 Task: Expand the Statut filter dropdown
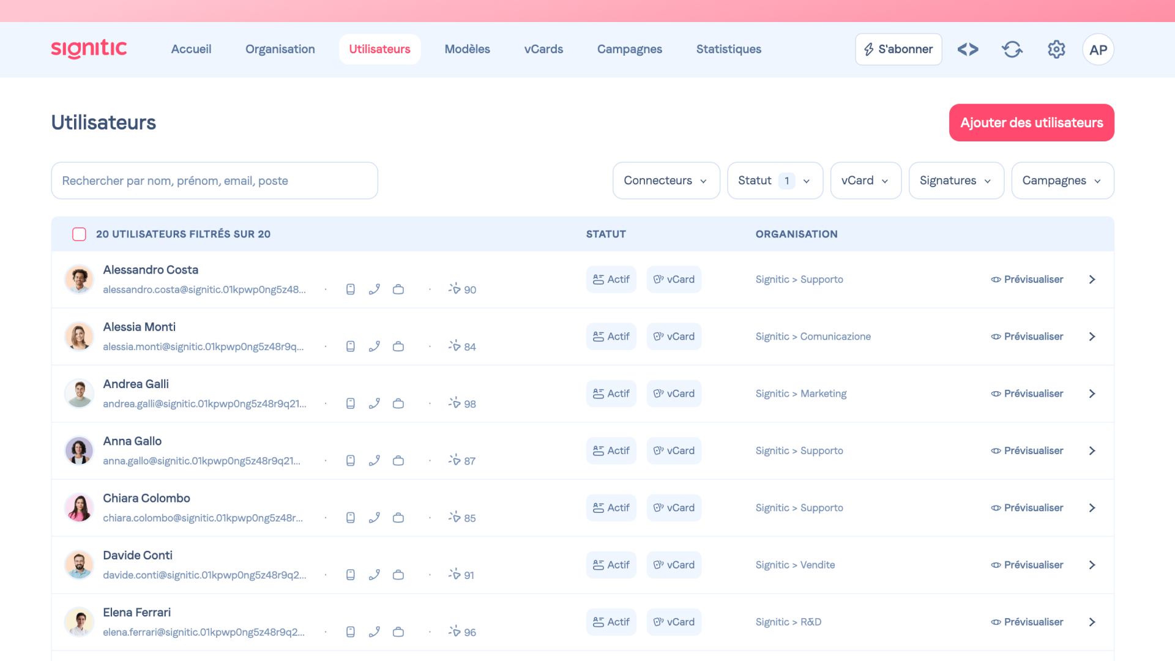tap(774, 181)
